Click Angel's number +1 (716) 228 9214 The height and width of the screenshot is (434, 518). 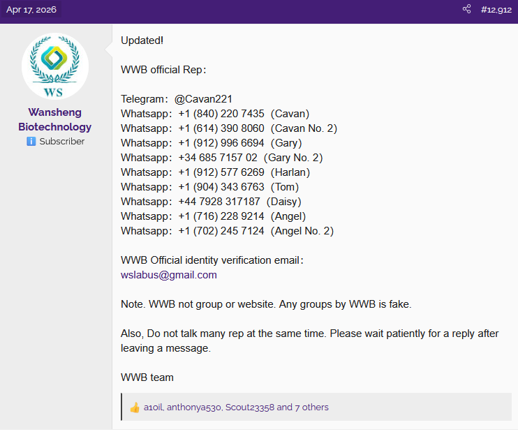221,216
